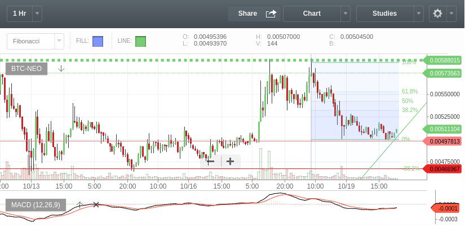The width and height of the screenshot is (465, 241).
Task: Click the 10/13 date on time axis
Action: point(31,186)
